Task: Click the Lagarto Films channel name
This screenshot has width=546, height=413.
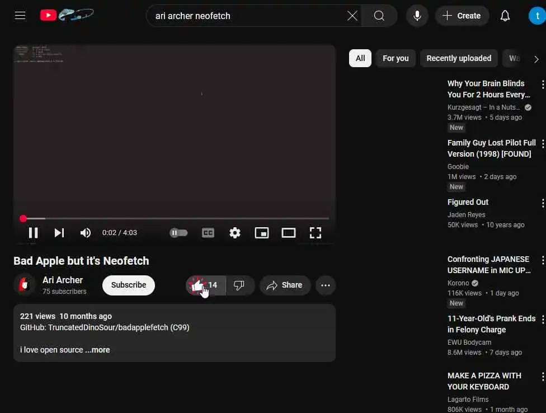Action: click(468, 400)
